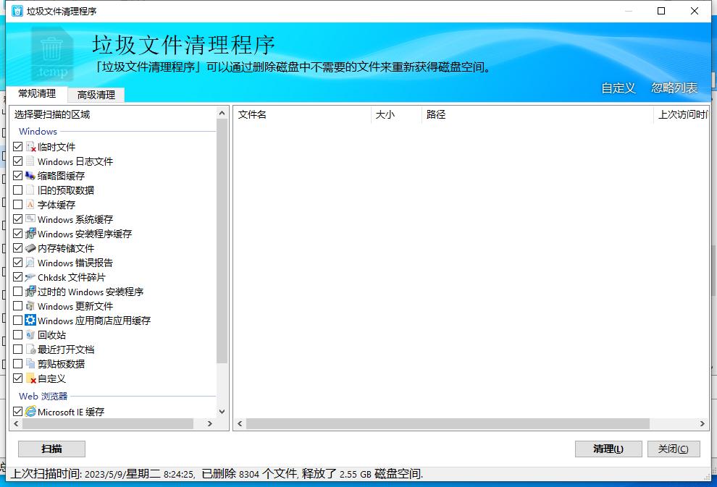The width and height of the screenshot is (717, 487).
Task: Select the font icon beside 字体缓存
Action: pyautogui.click(x=30, y=205)
